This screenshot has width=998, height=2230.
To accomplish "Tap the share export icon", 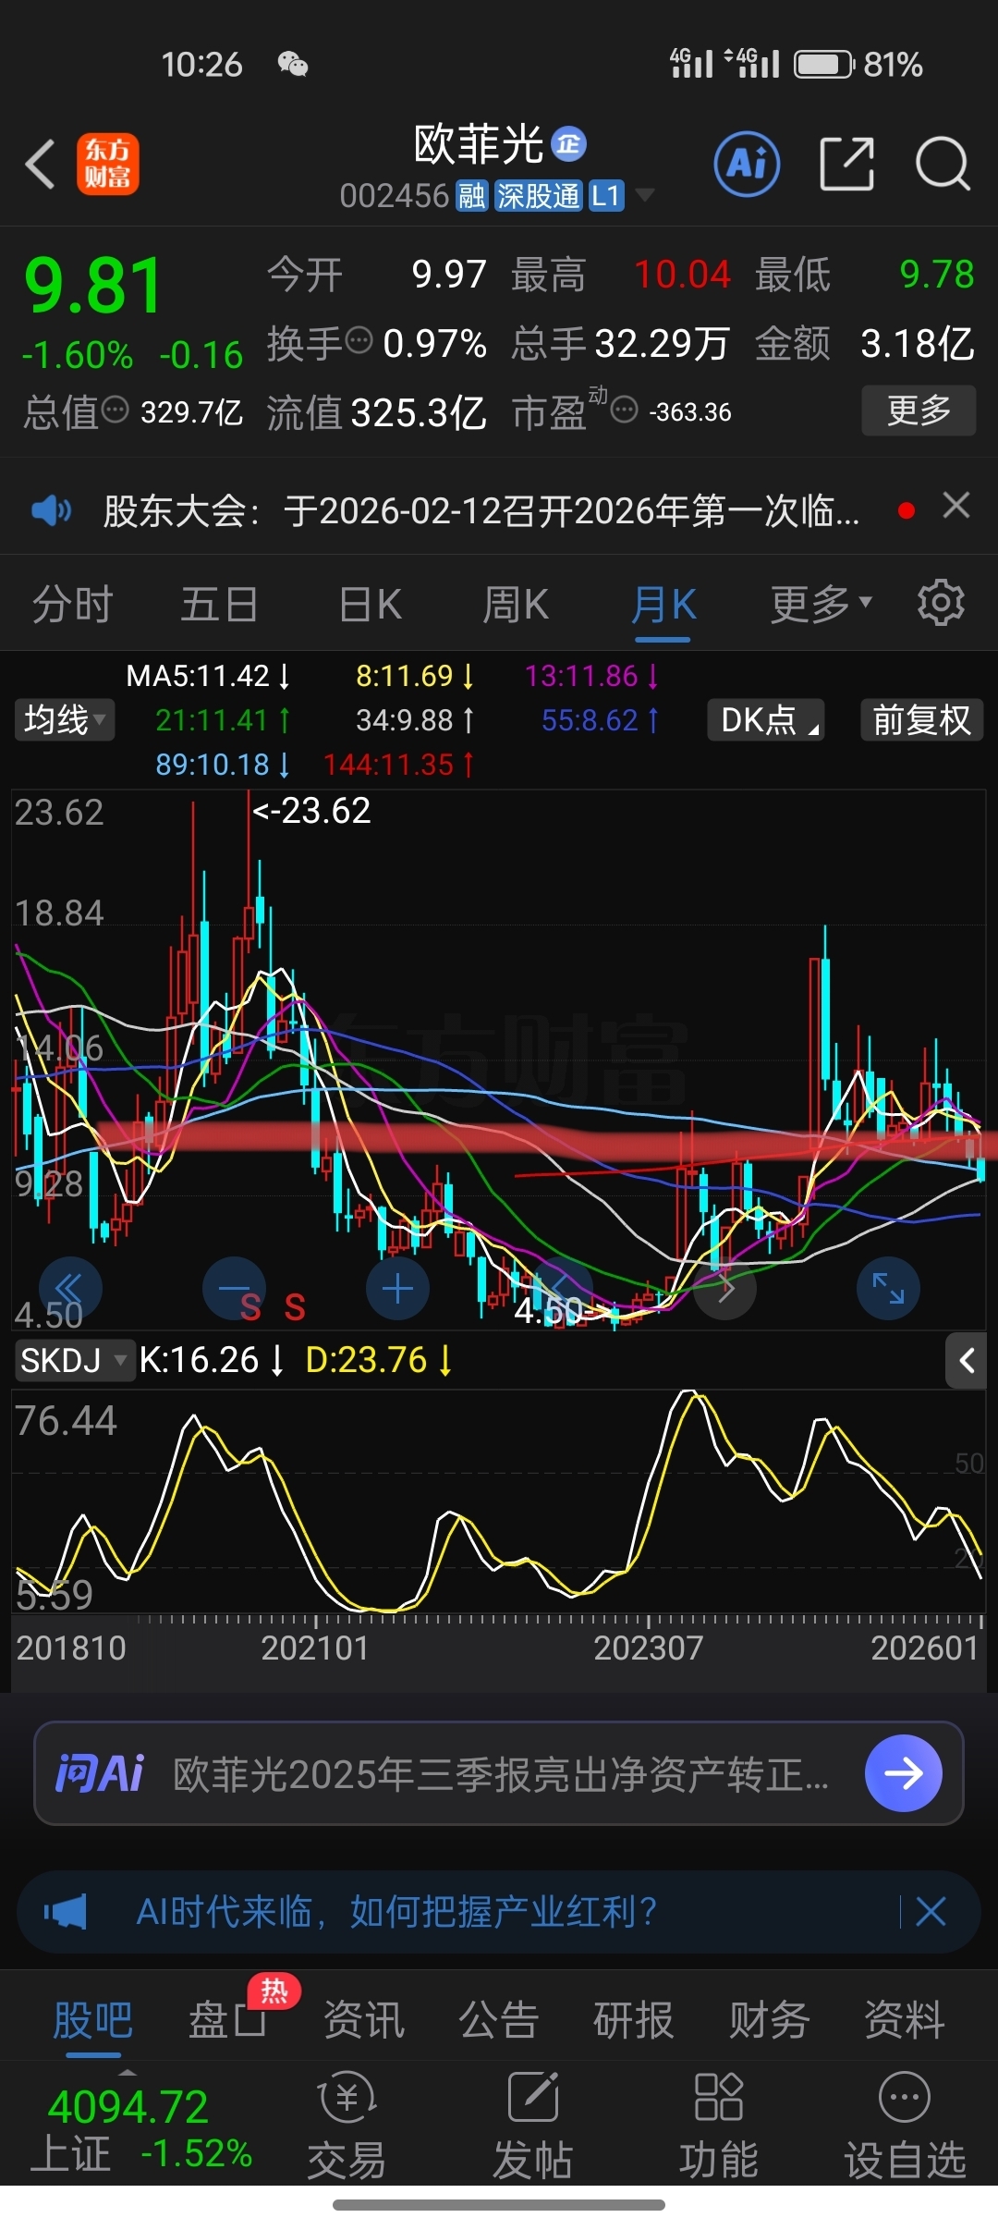I will tap(846, 164).
